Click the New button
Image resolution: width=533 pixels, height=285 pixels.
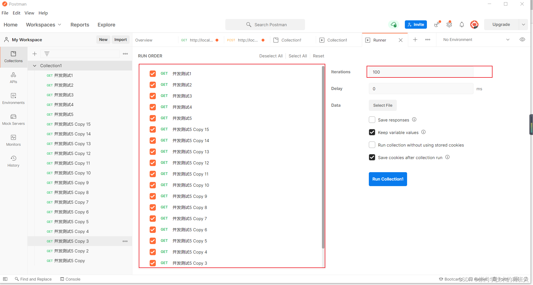[103, 40]
